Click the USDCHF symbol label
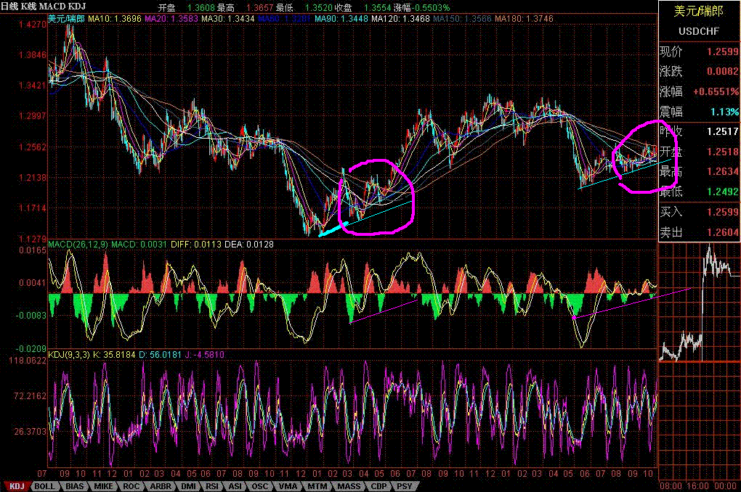The image size is (741, 492). [699, 31]
